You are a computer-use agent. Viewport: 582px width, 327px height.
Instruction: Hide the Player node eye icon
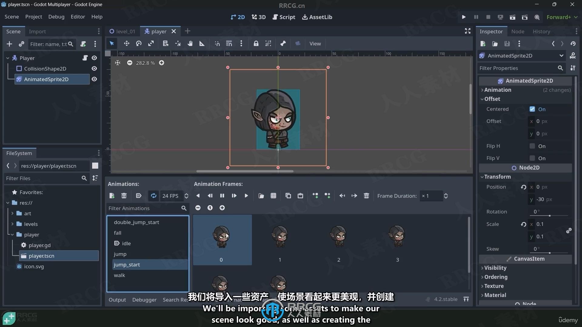point(94,58)
